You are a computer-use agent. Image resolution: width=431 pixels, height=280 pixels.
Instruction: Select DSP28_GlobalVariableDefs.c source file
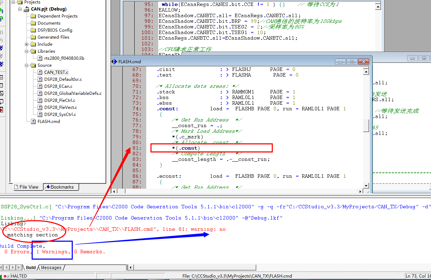[x=73, y=93]
